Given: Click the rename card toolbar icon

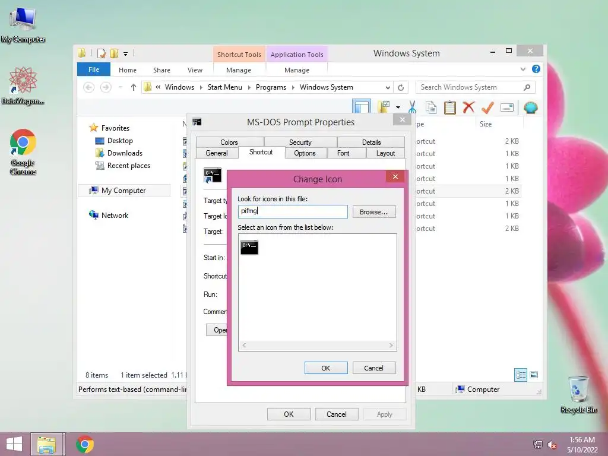Looking at the screenshot, I should 507,107.
